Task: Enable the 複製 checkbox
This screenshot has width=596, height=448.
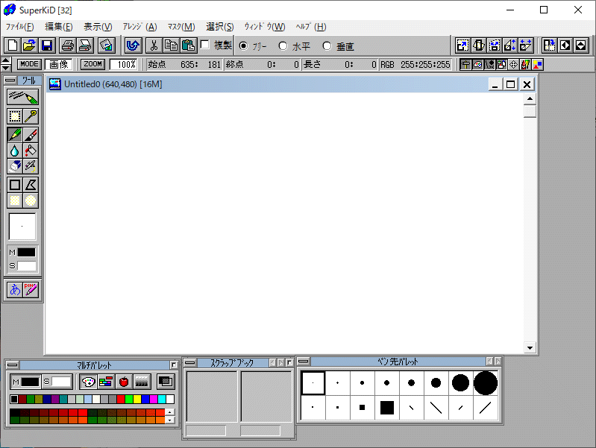Action: coord(205,45)
